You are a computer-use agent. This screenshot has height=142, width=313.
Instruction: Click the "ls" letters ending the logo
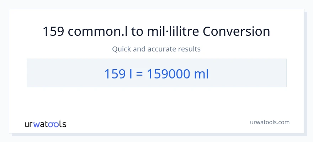[63, 124]
